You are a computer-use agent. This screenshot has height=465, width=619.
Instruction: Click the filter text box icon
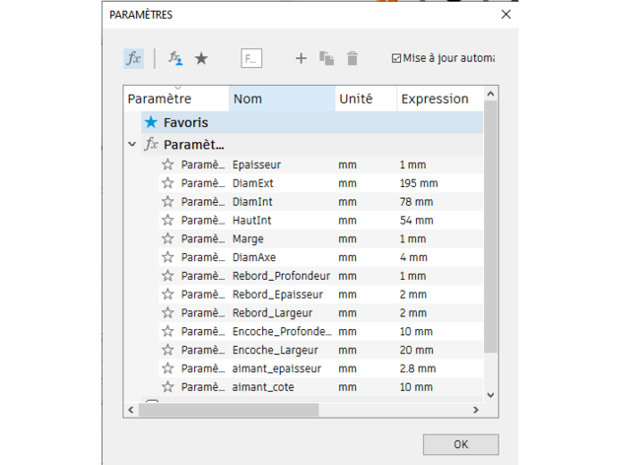(251, 58)
